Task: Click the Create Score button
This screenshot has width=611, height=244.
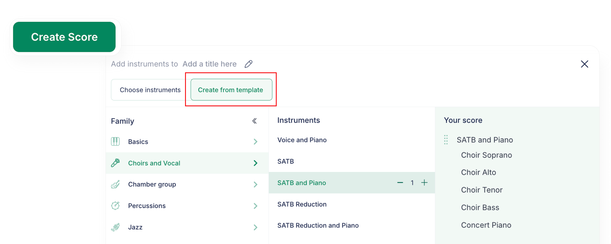Action: 64,37
